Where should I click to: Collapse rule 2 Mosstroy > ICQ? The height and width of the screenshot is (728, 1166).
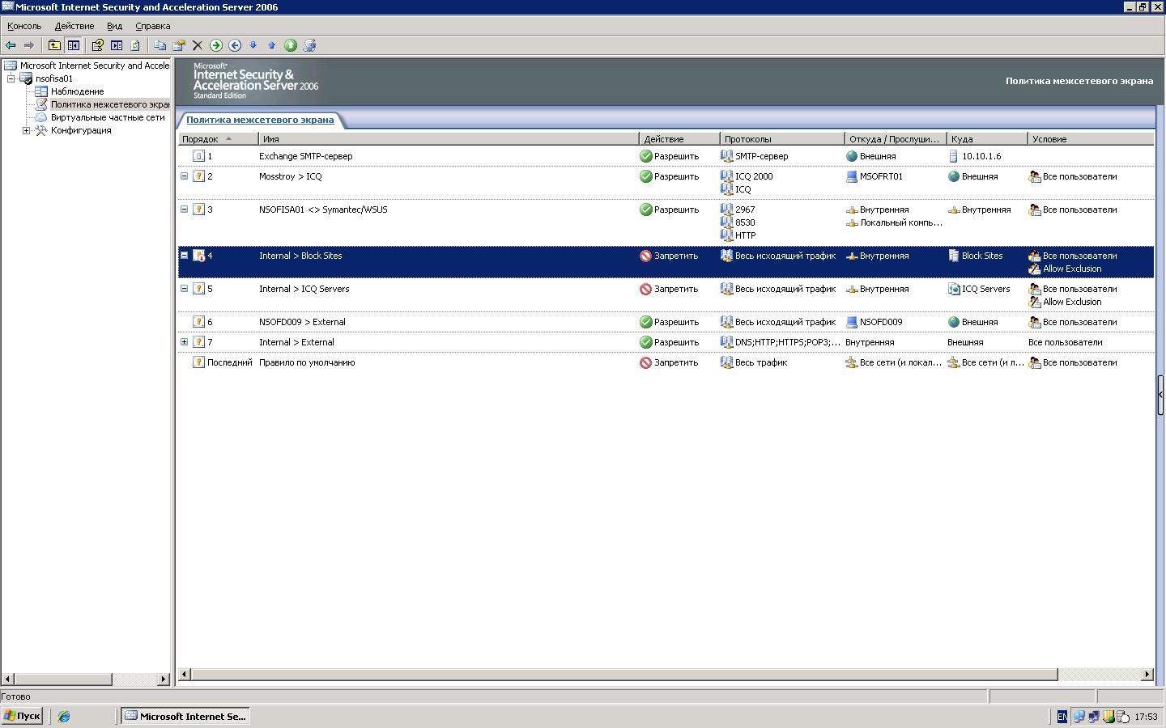coord(184,176)
